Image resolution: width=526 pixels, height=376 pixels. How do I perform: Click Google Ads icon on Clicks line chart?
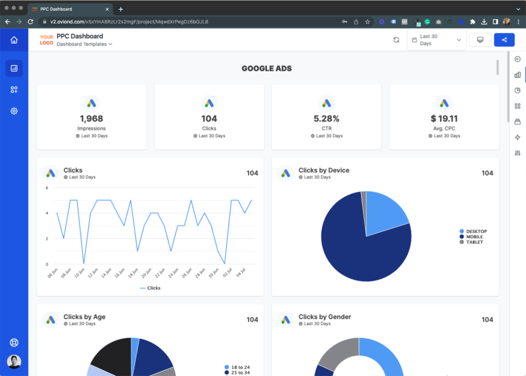(51, 173)
